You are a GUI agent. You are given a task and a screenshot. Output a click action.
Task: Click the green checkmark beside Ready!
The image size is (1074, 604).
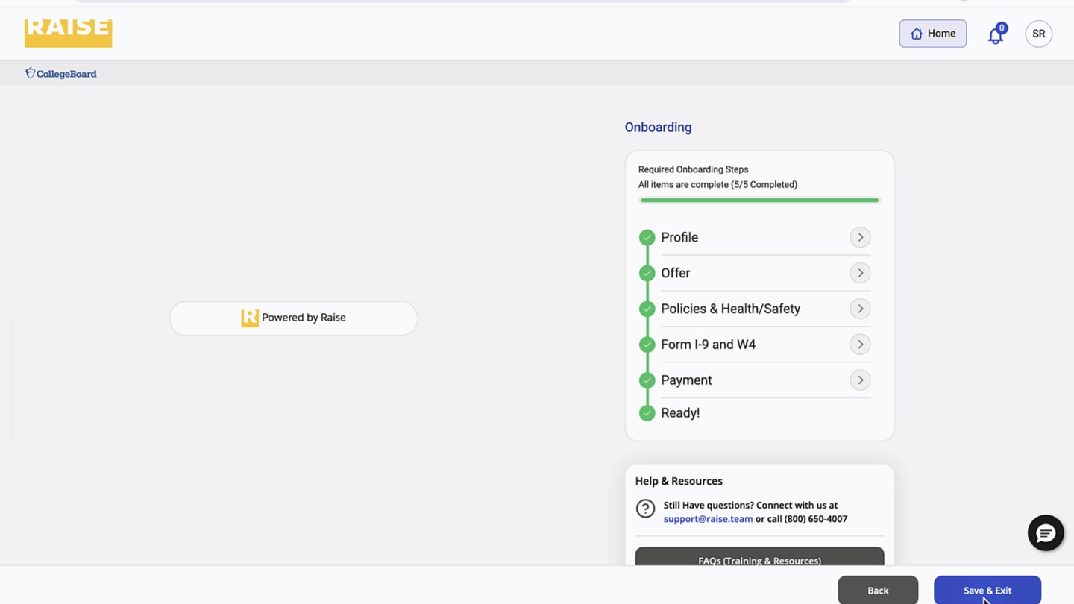point(647,413)
